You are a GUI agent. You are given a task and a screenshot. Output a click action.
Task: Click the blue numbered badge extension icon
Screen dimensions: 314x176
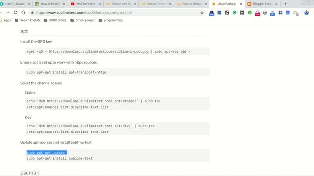pos(273,13)
